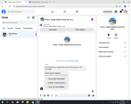
Task: Focus the Search Facebook field
Action: 21,12
